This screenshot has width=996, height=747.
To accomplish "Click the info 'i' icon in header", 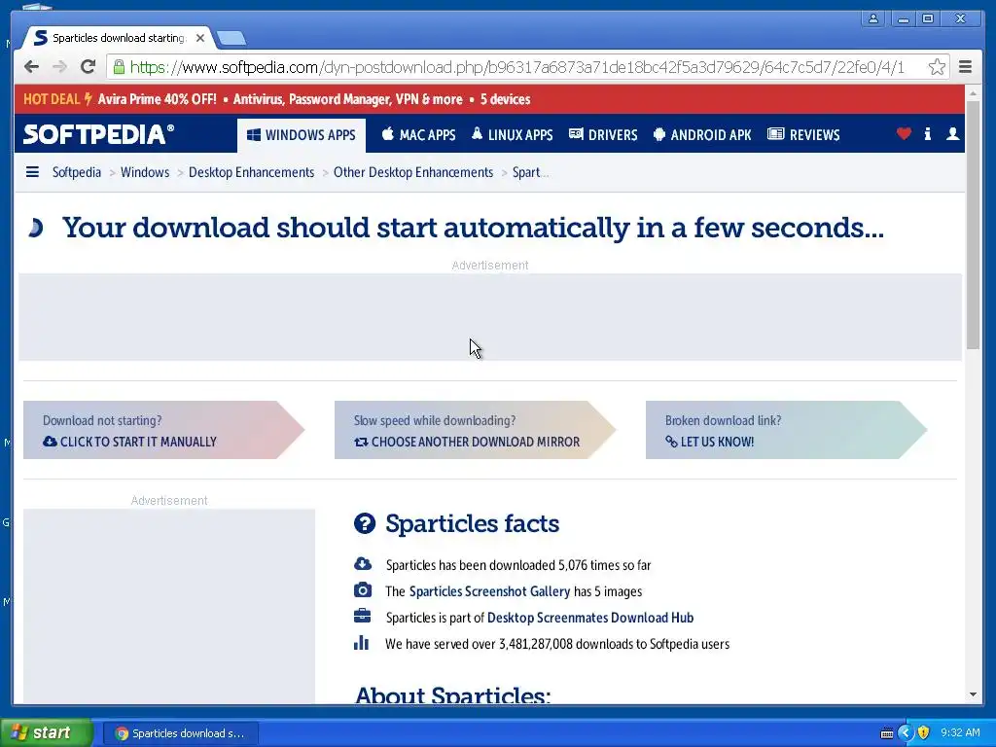I will pos(927,133).
